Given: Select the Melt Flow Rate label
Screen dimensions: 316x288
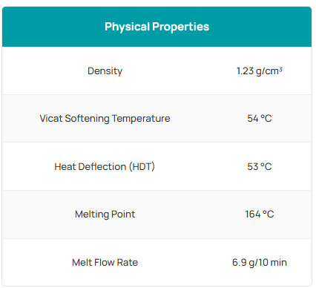Looking at the screenshot, I should [x=105, y=262].
